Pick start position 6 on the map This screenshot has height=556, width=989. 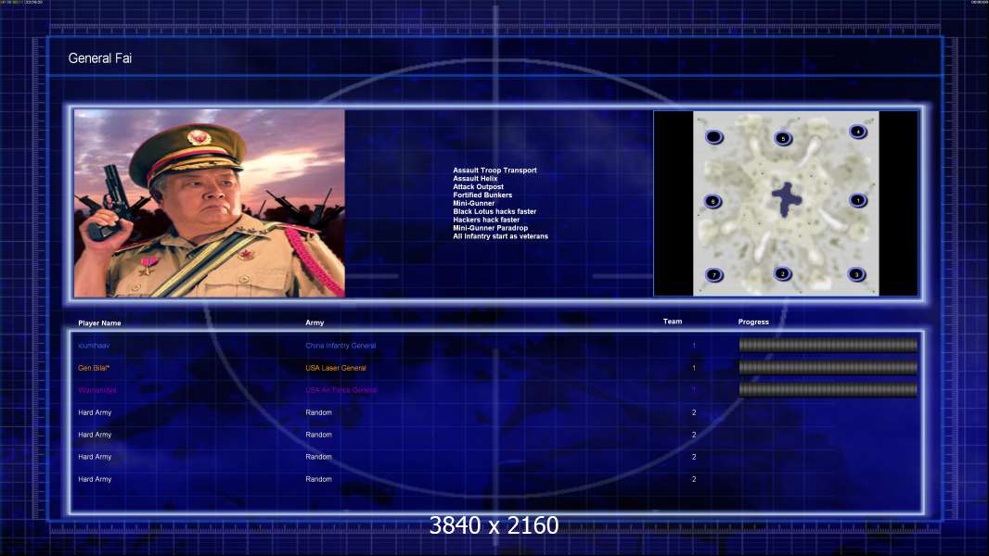pyautogui.click(x=713, y=201)
